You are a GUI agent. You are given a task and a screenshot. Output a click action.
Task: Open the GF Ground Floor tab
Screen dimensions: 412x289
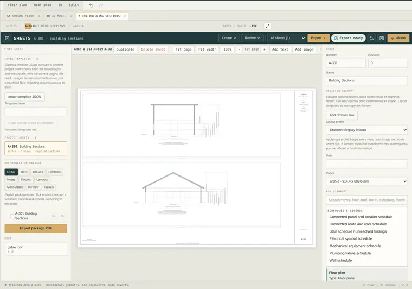pyautogui.click(x=20, y=16)
